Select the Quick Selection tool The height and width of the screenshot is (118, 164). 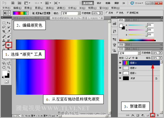click(9, 27)
